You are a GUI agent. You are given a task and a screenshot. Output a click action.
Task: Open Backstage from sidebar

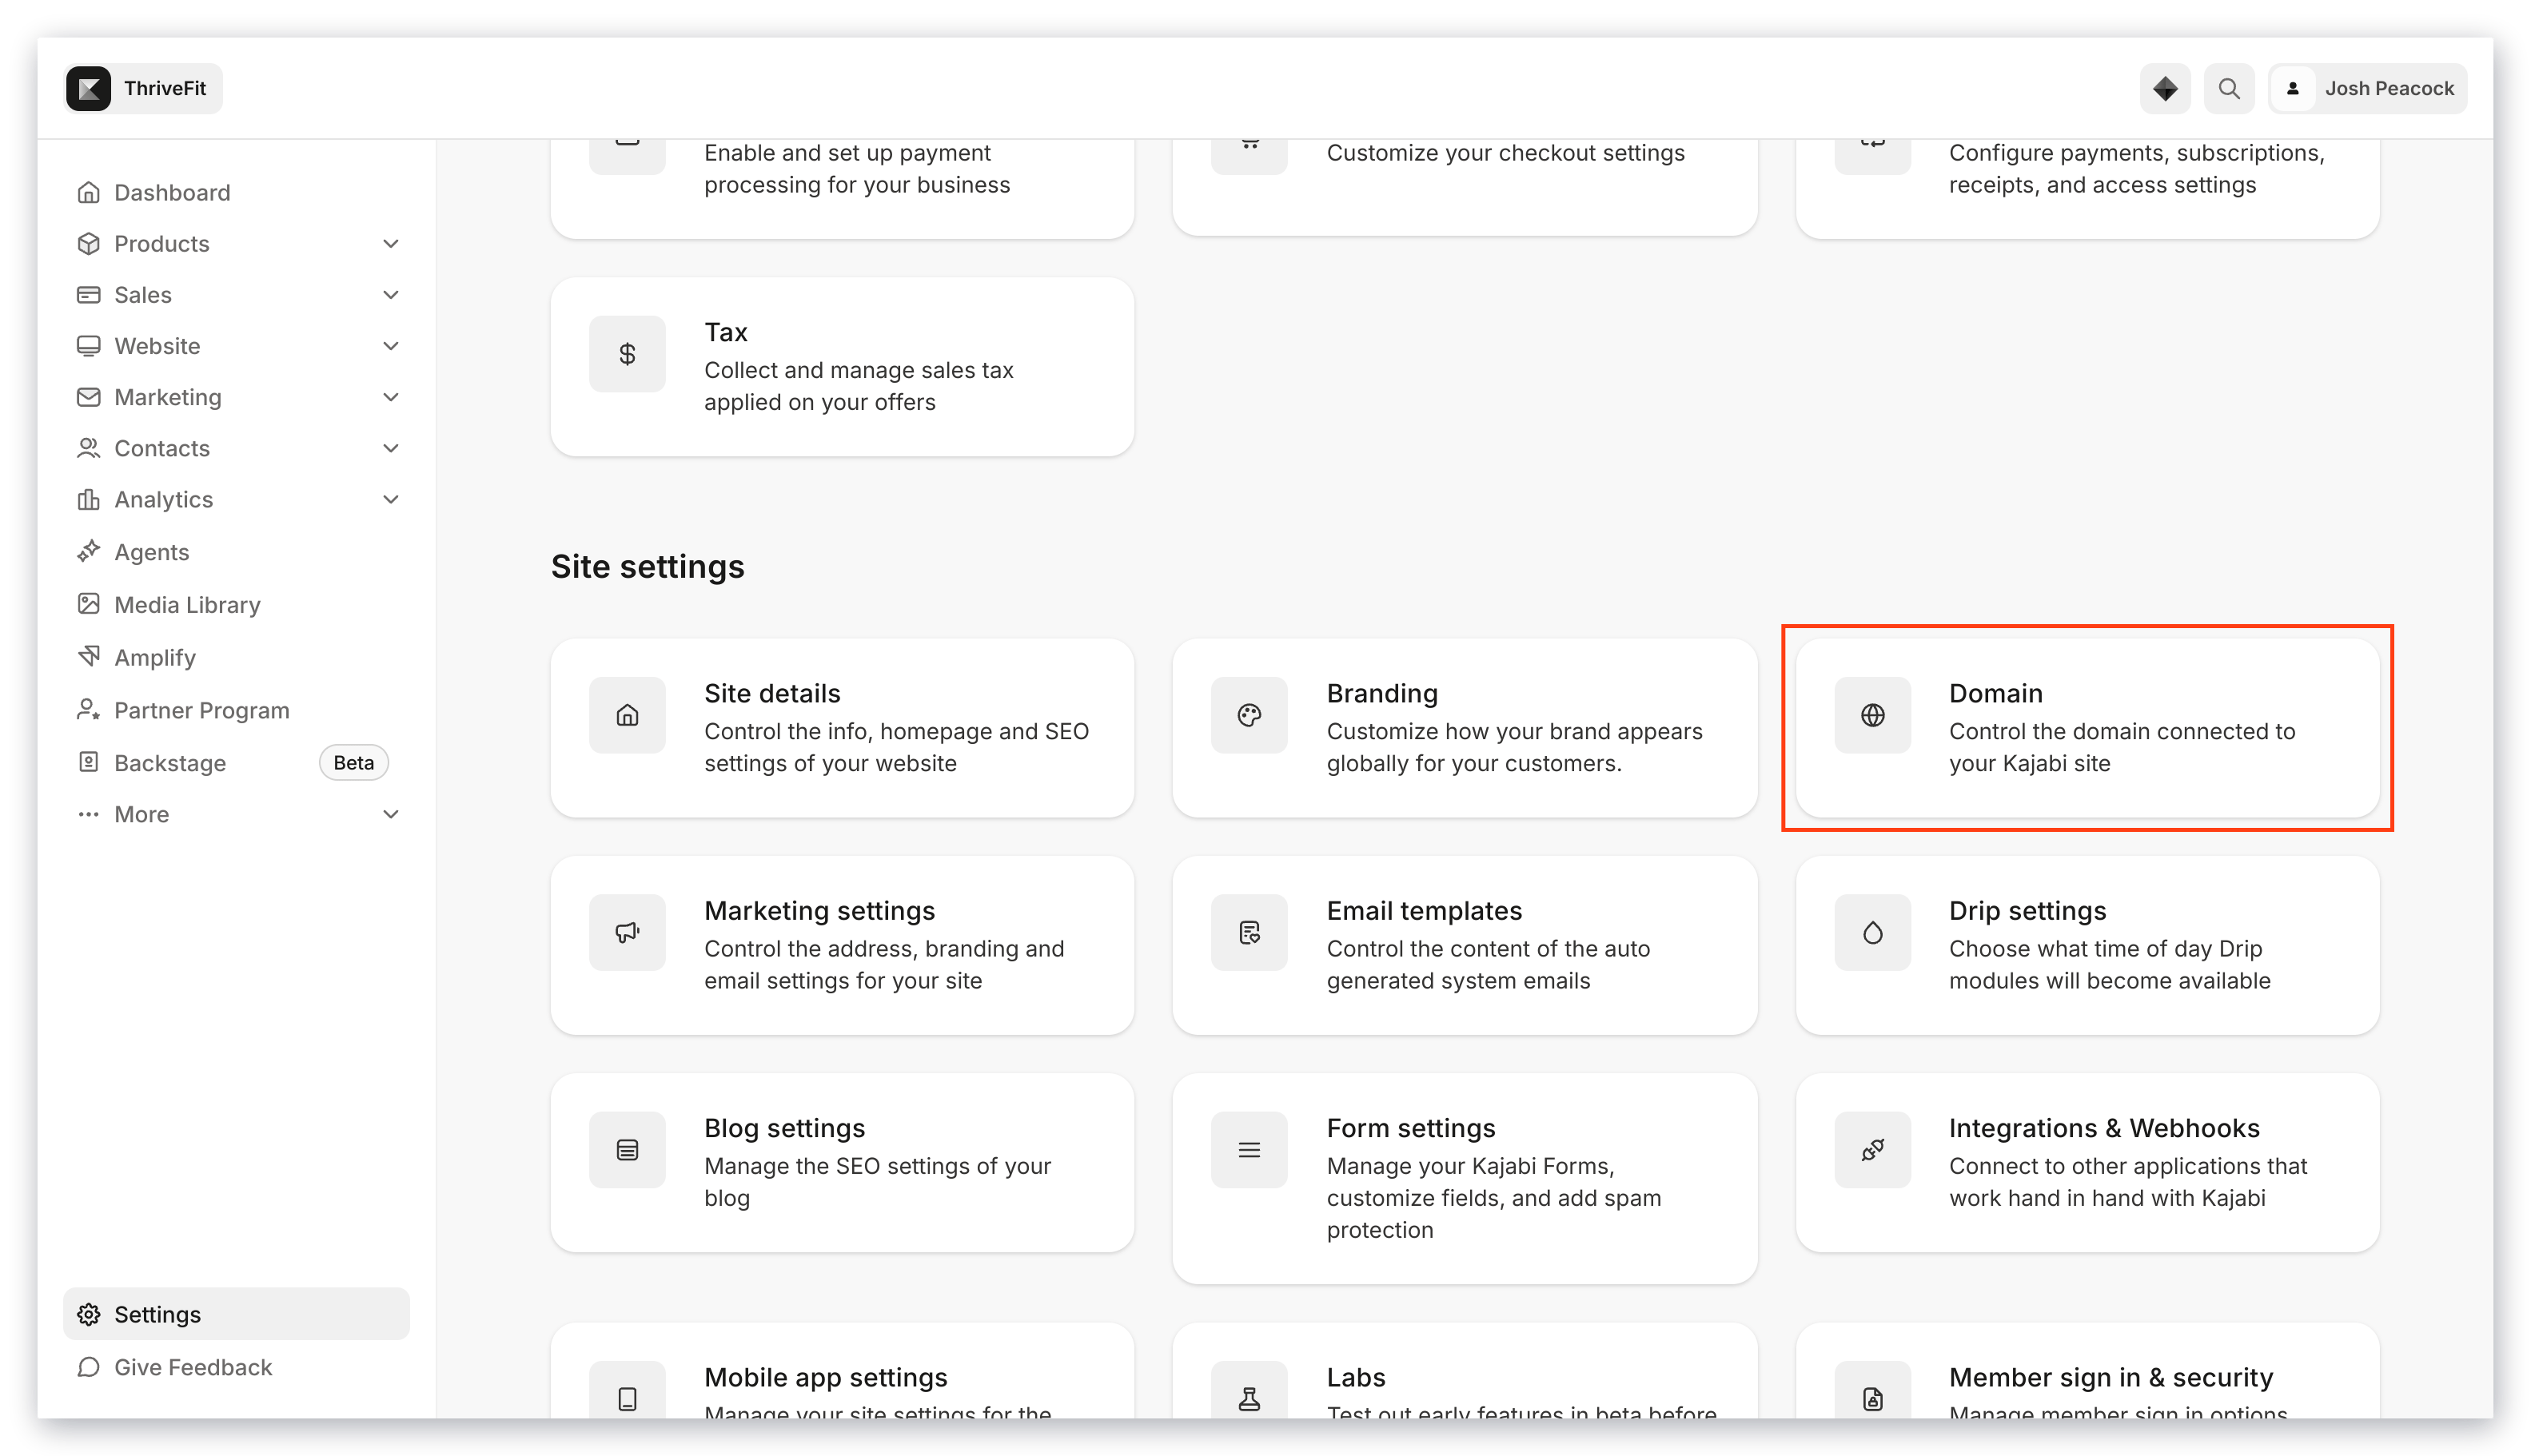point(170,763)
